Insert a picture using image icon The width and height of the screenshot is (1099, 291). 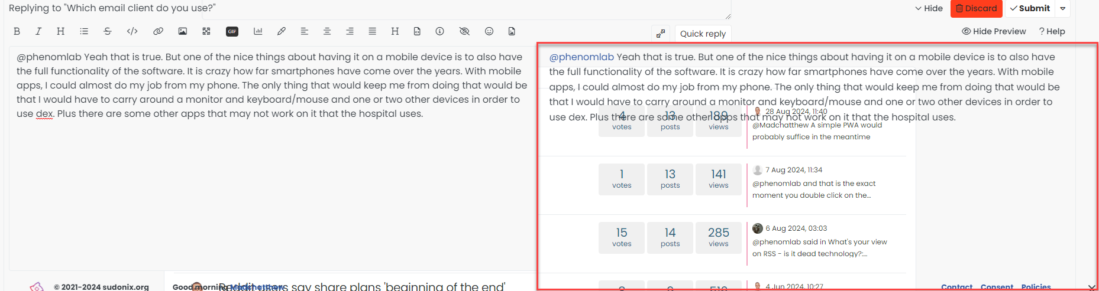pos(183,31)
